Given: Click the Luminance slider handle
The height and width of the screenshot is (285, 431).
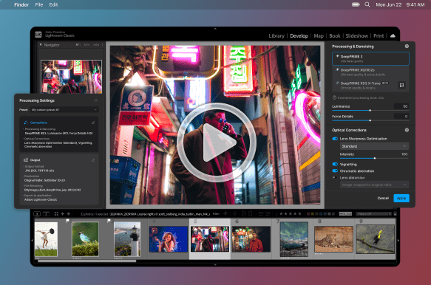Looking at the screenshot, I should pyautogui.click(x=370, y=110).
